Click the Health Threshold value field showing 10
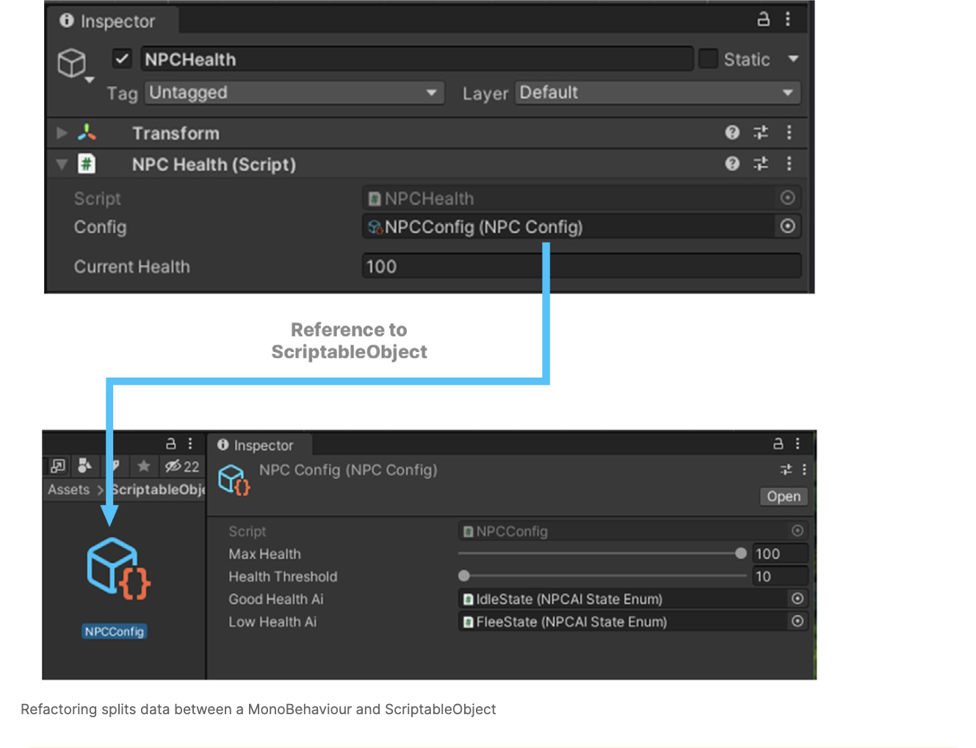 [x=780, y=576]
